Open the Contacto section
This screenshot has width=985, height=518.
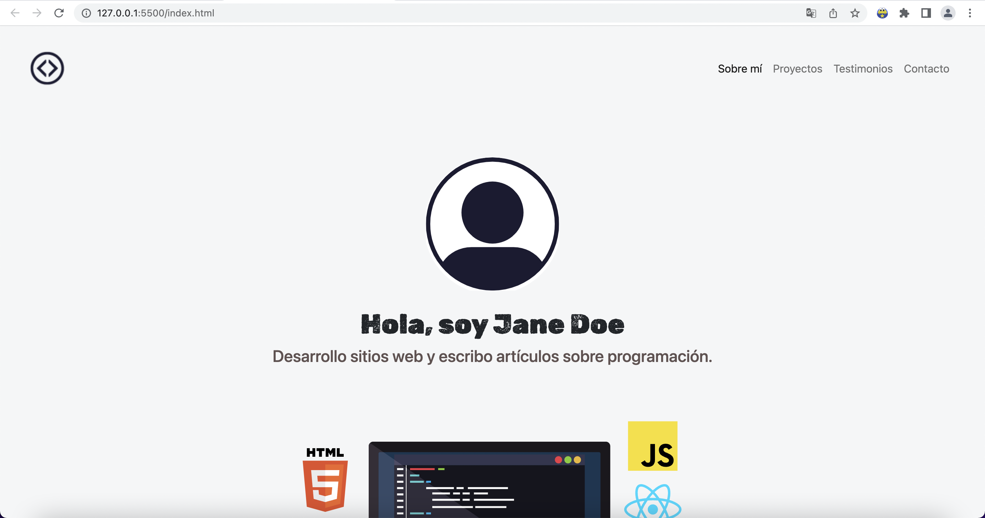click(x=926, y=69)
